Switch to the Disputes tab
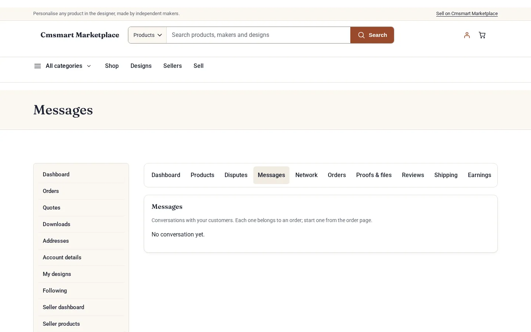The image size is (531, 332). pos(236,175)
